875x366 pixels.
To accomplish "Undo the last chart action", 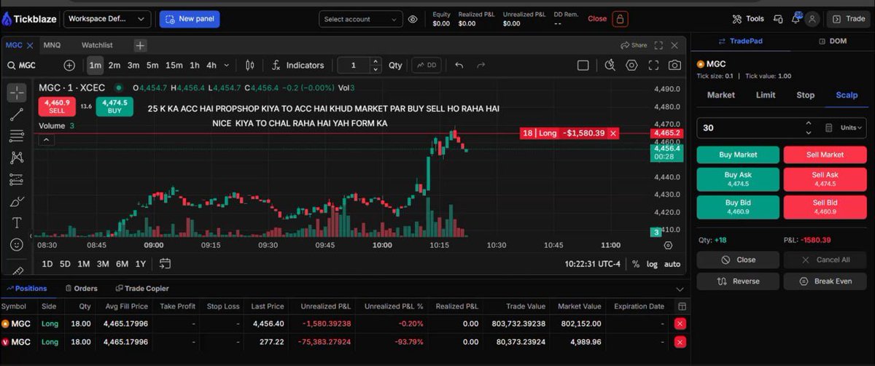I will [459, 65].
